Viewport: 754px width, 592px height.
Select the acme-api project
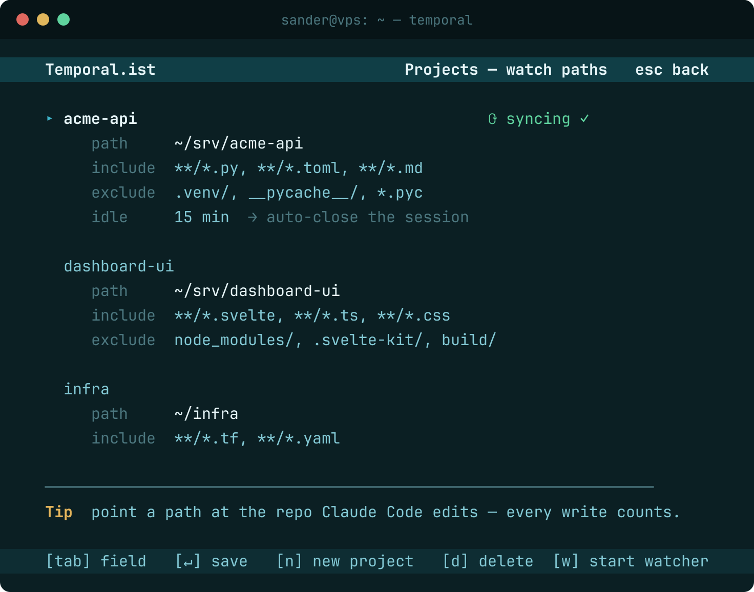(x=100, y=119)
